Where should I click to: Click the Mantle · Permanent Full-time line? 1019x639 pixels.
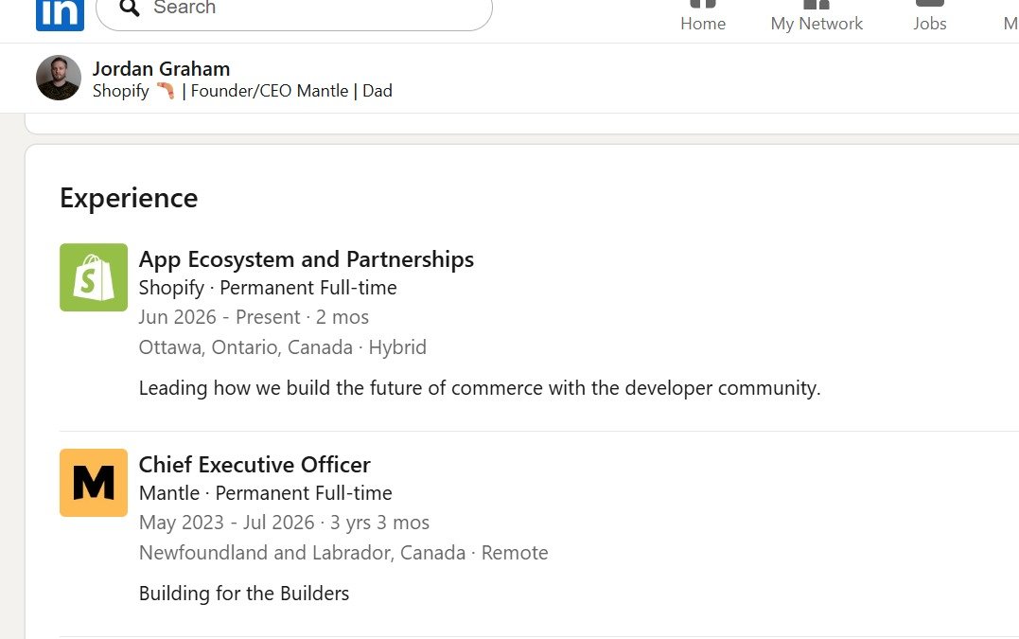coord(265,493)
